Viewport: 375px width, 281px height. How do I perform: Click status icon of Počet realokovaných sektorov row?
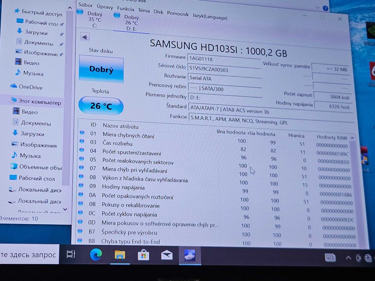[x=82, y=159]
